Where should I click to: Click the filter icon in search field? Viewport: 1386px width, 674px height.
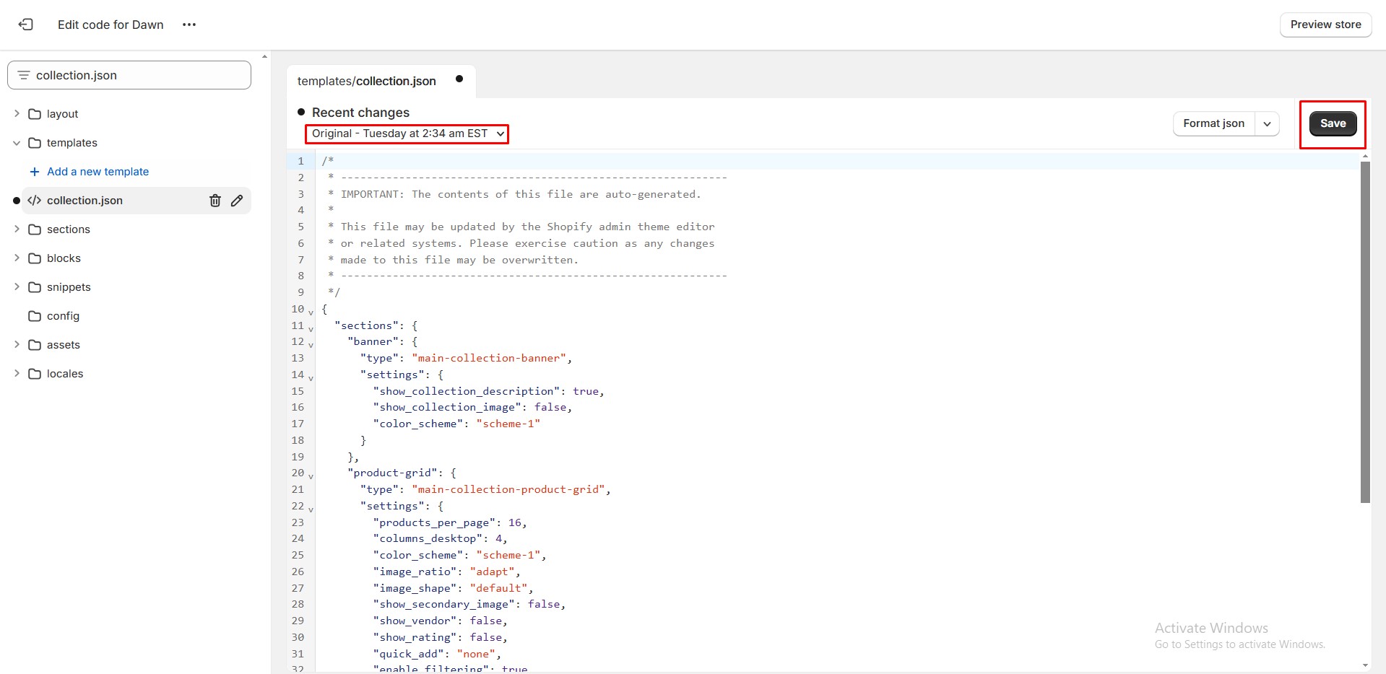point(23,75)
